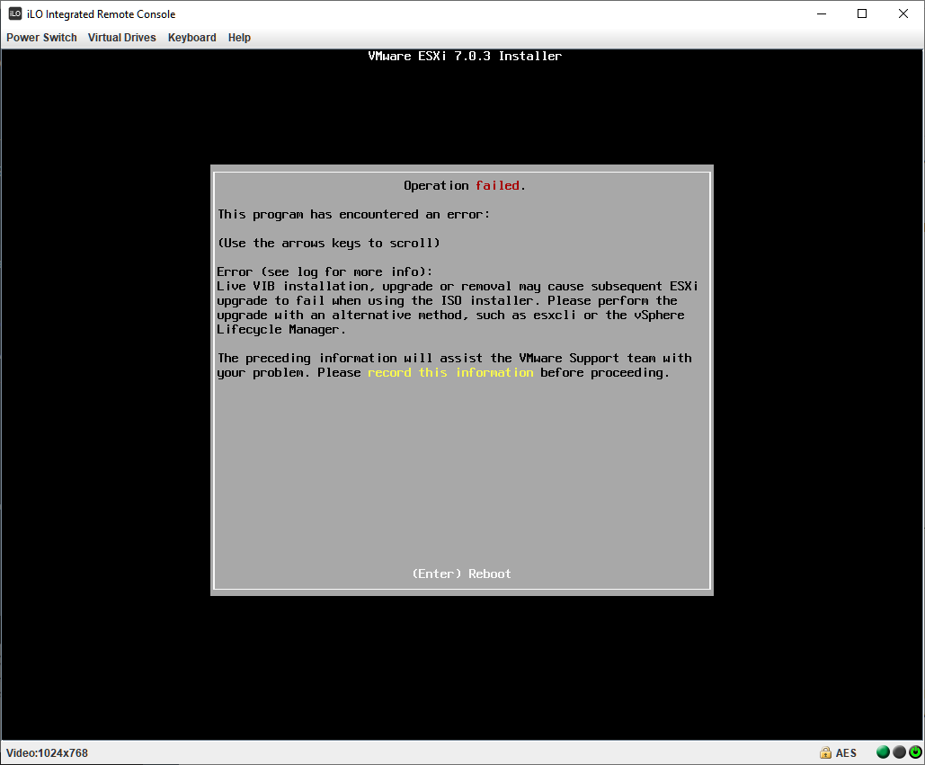Image resolution: width=925 pixels, height=765 pixels.
Task: Click the AES label in status bar
Action: pos(845,752)
